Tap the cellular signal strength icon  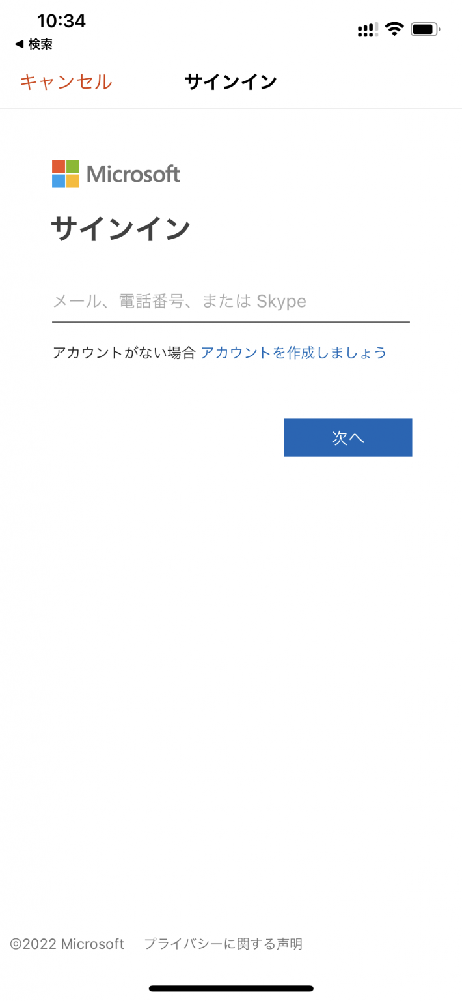tap(368, 29)
